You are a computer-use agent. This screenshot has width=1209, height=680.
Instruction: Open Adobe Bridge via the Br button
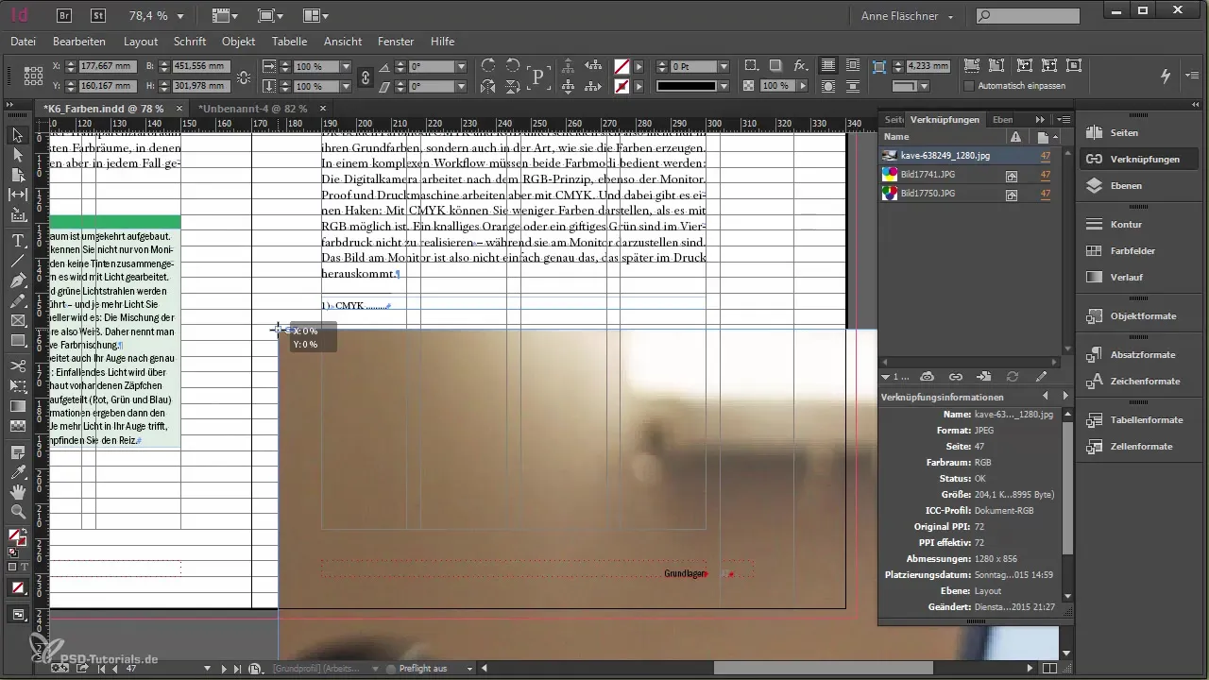coord(65,15)
